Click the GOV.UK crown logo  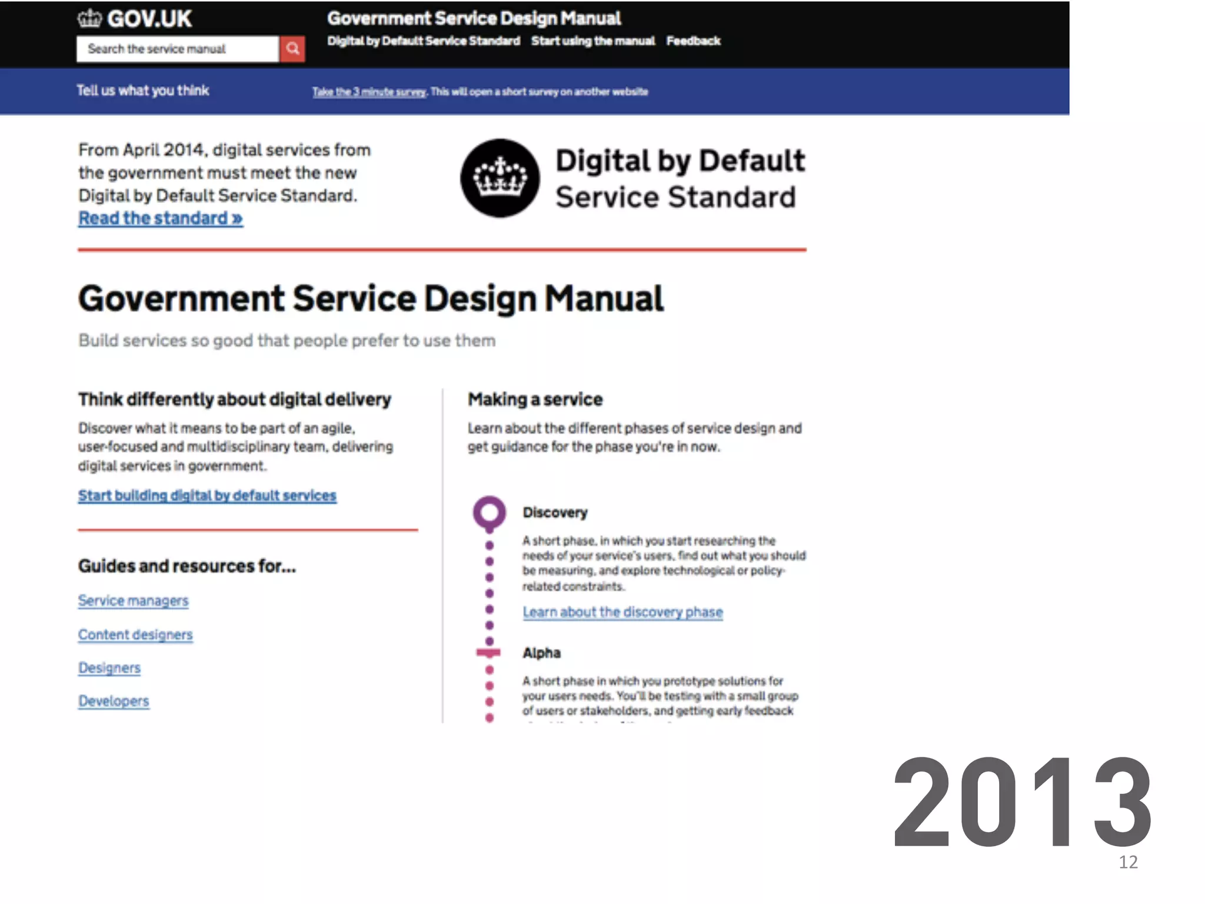click(x=89, y=19)
